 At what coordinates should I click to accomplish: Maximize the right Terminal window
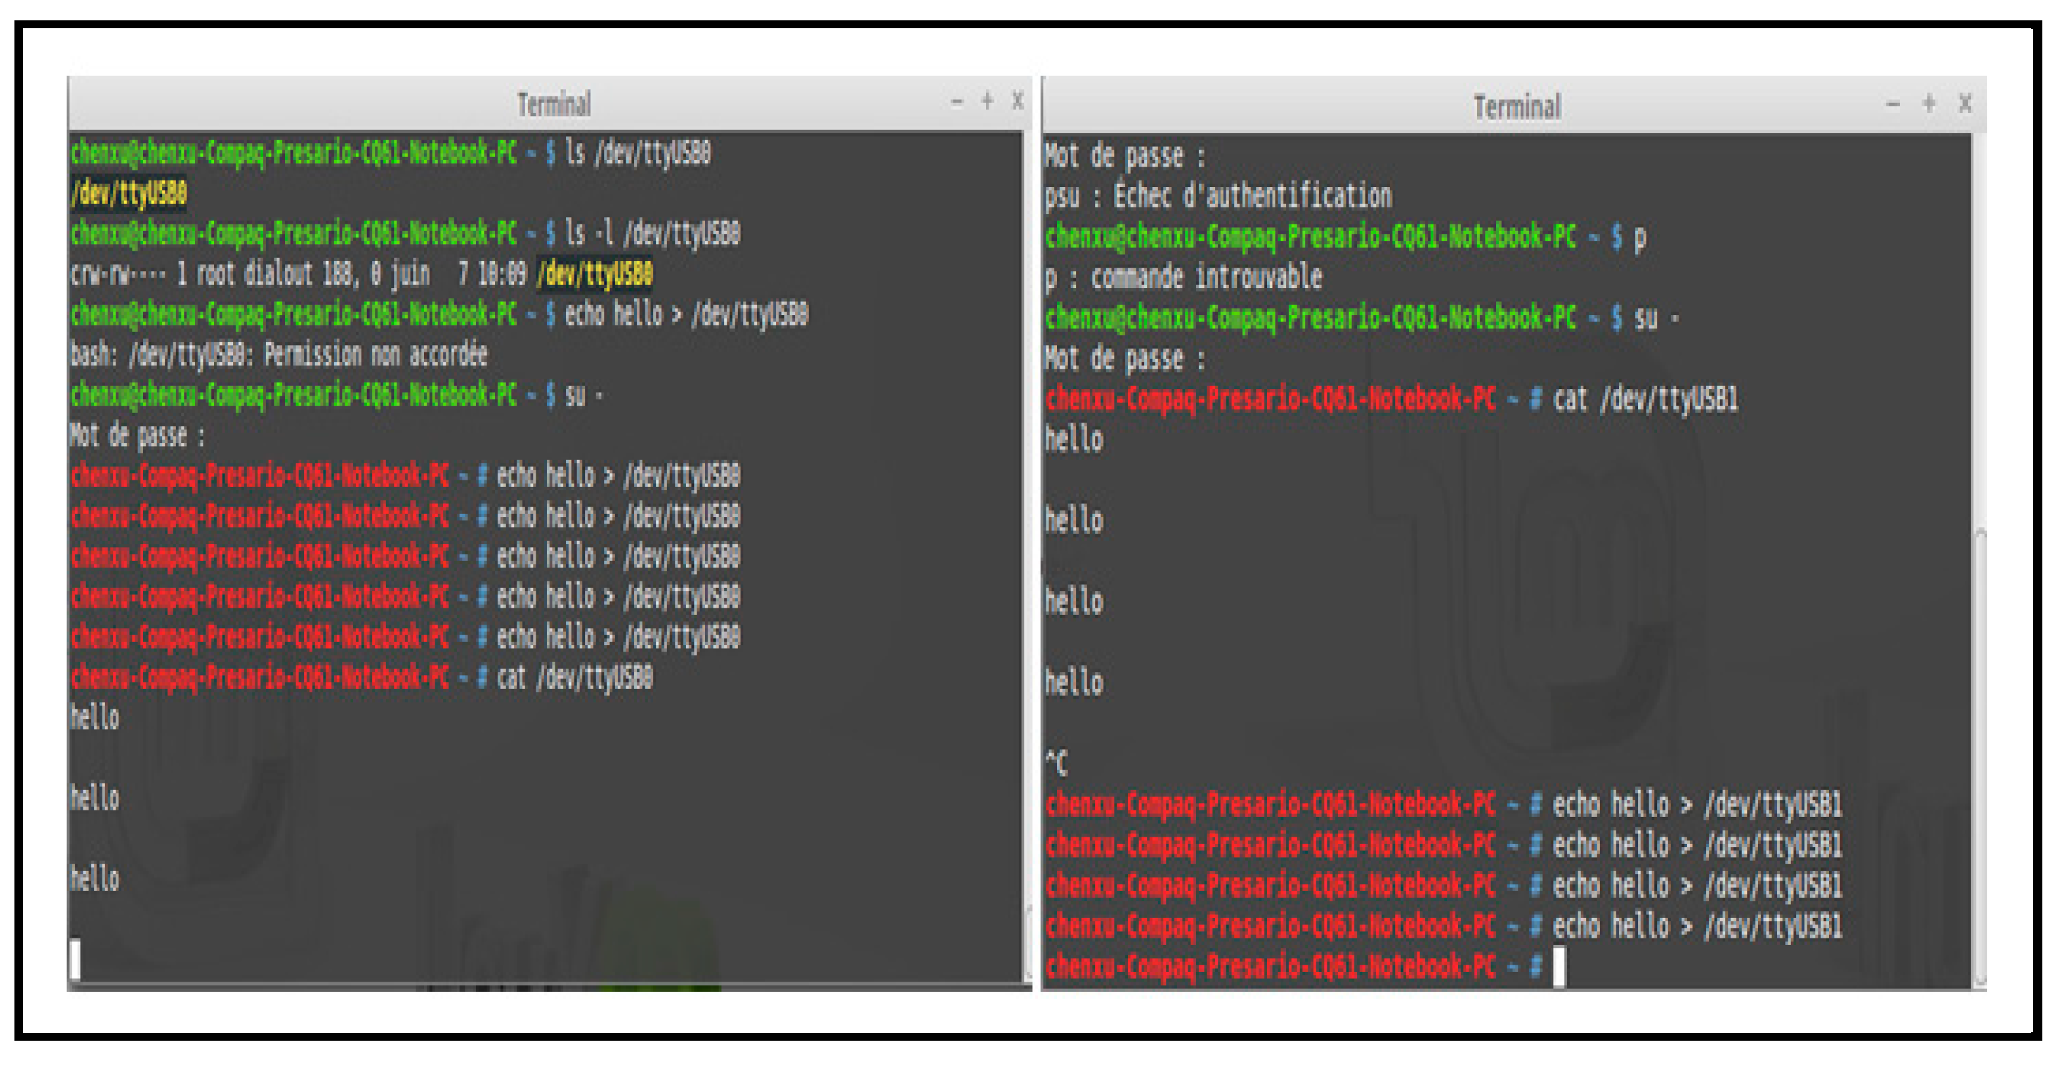(x=1929, y=103)
